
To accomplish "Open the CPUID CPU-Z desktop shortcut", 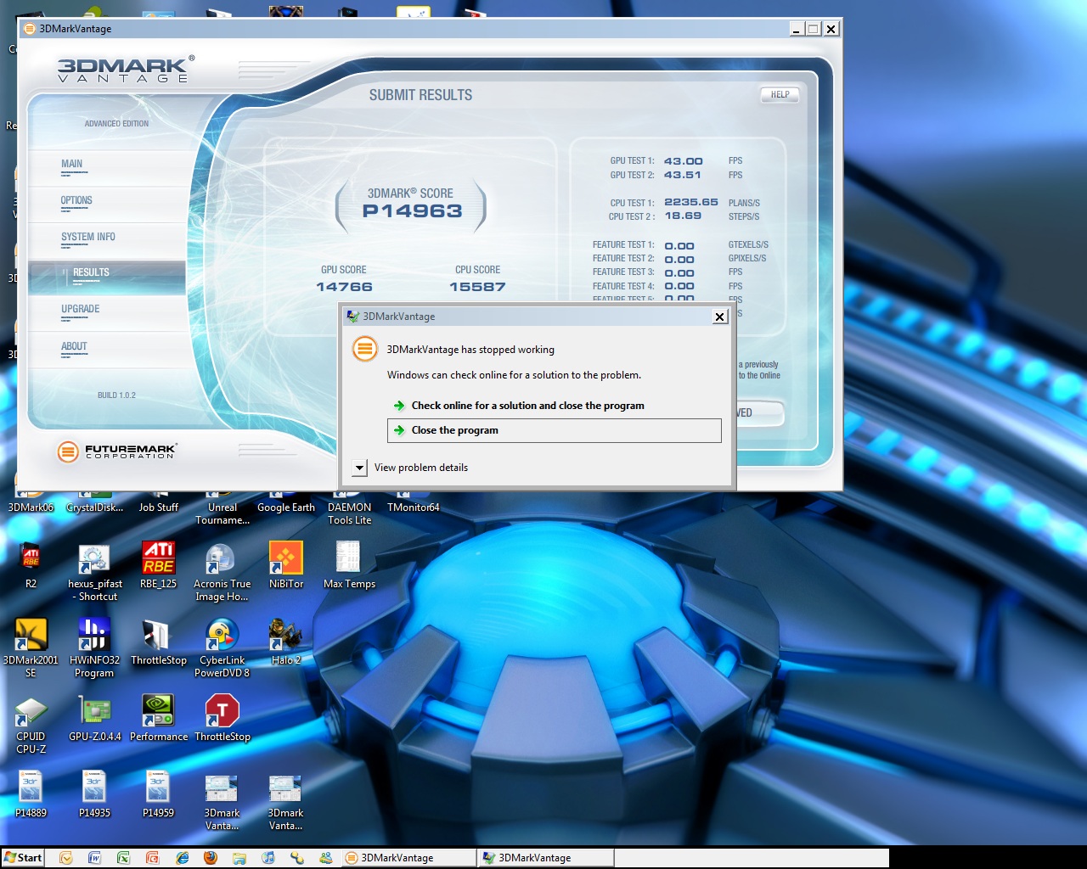I will pos(31,712).
